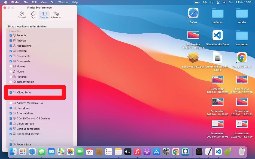Viewport: 255px width, 159px height.
Task: Open Photos from the Dock
Action: click(71, 152)
